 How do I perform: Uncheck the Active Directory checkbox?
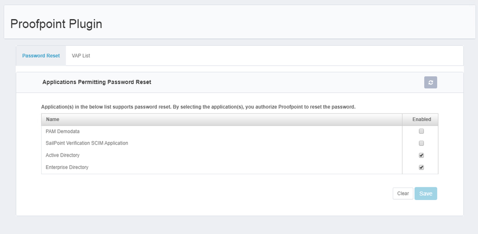click(x=421, y=155)
